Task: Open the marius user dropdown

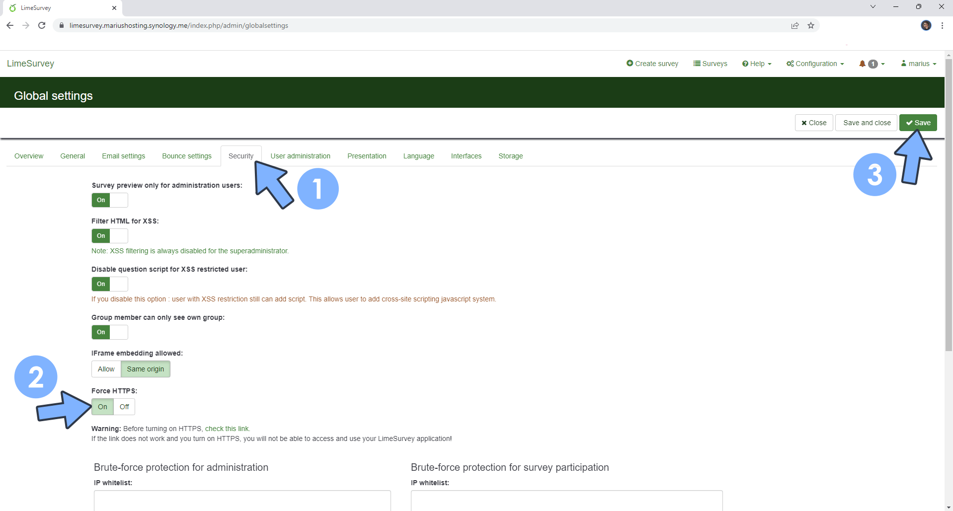Action: click(x=919, y=64)
